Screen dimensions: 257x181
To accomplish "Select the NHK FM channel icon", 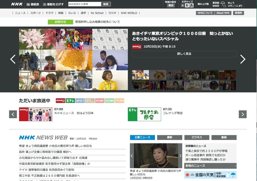I will click(120, 101).
